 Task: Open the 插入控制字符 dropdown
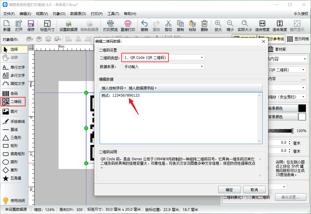click(x=114, y=88)
